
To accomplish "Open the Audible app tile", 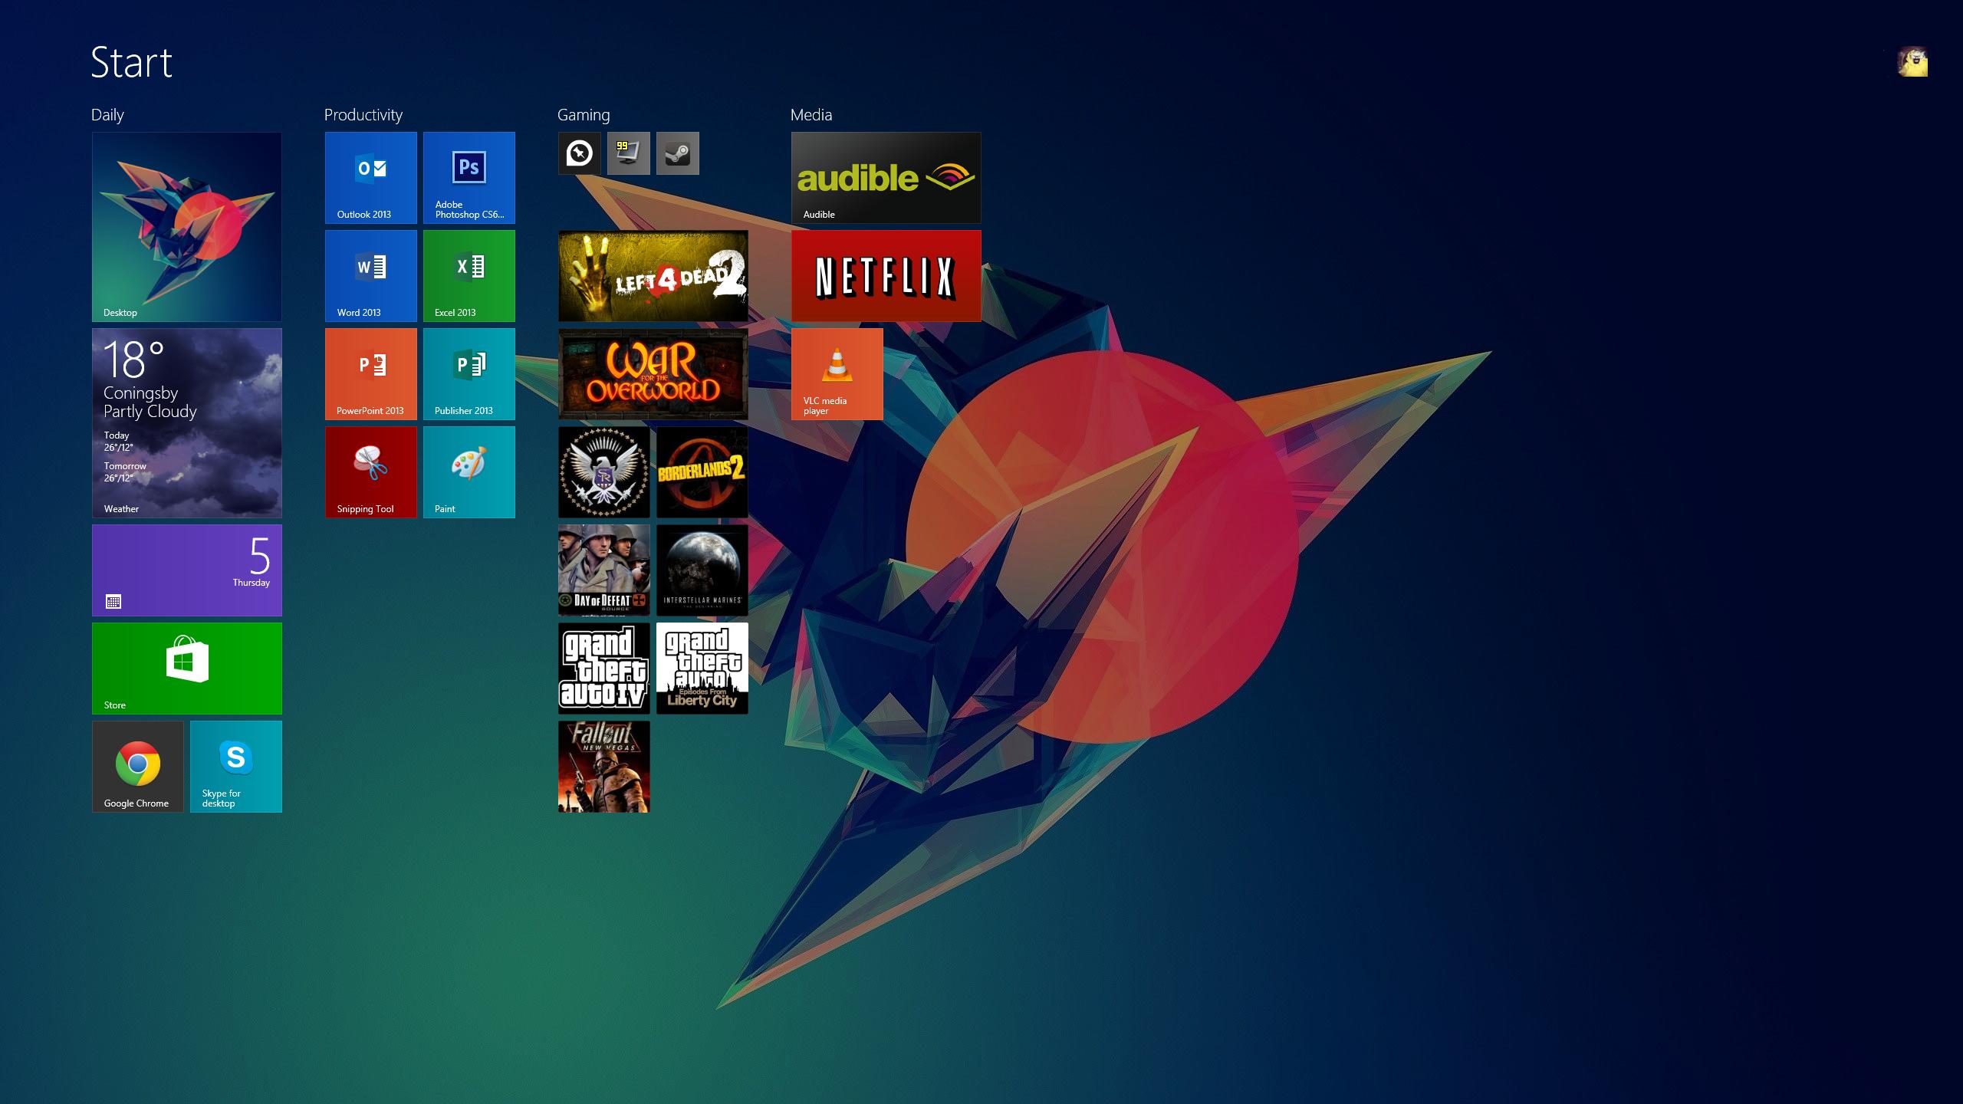I will coord(886,178).
